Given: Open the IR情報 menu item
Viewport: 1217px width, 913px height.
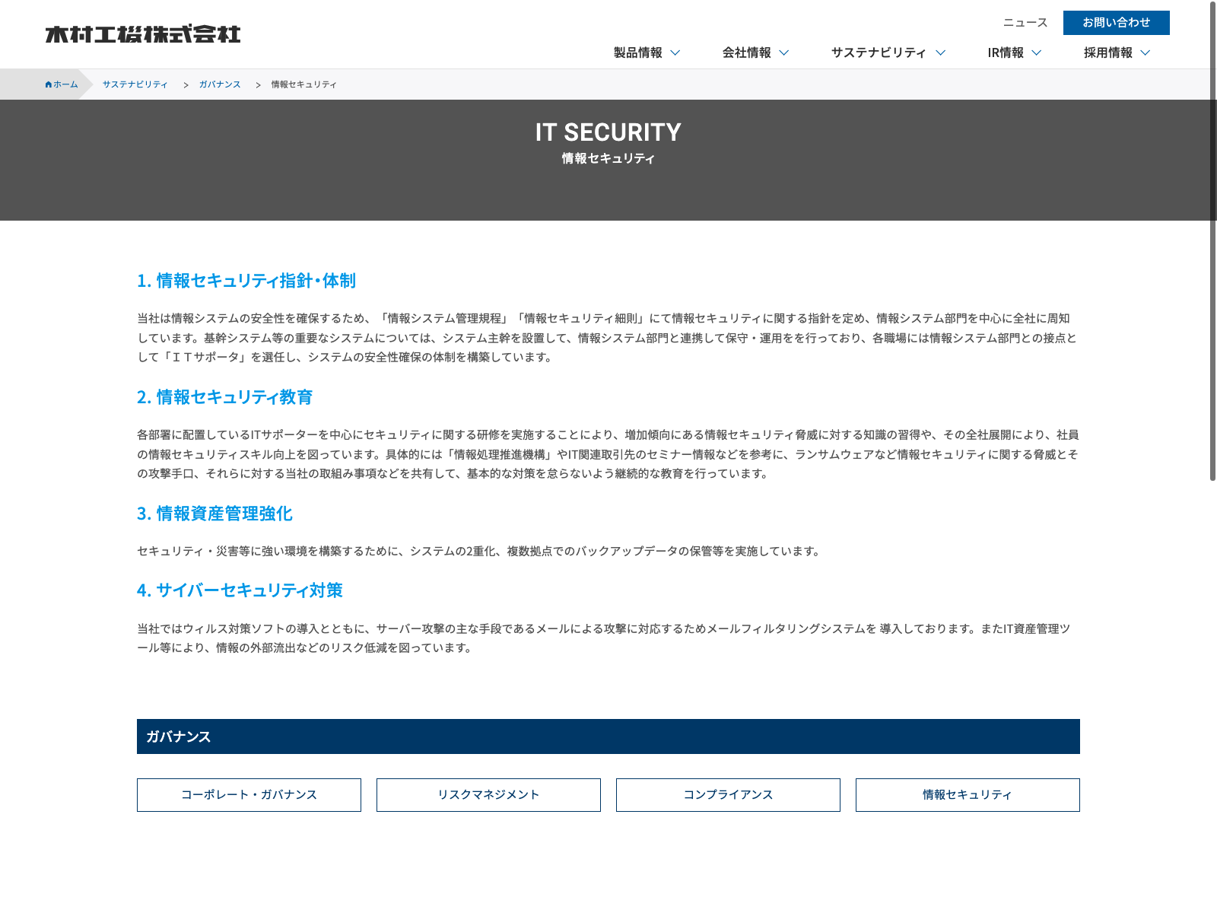Looking at the screenshot, I should pyautogui.click(x=1005, y=52).
